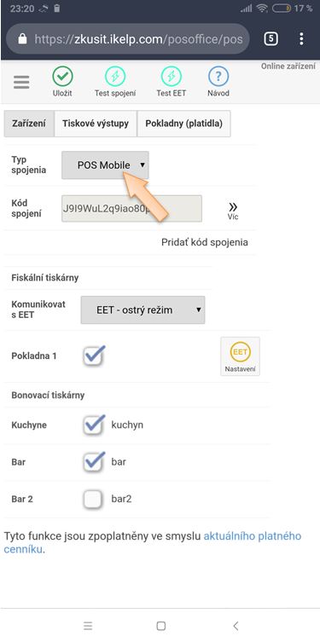Viewport: 320px width, 642px height.
Task: Open the Komunikovat s EET dropdown
Action: (x=143, y=310)
